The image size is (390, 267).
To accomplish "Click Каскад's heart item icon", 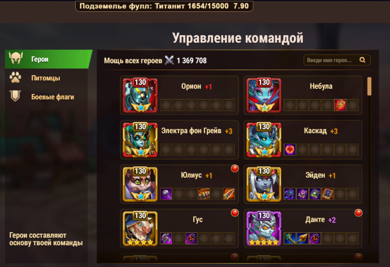I will coord(290,149).
